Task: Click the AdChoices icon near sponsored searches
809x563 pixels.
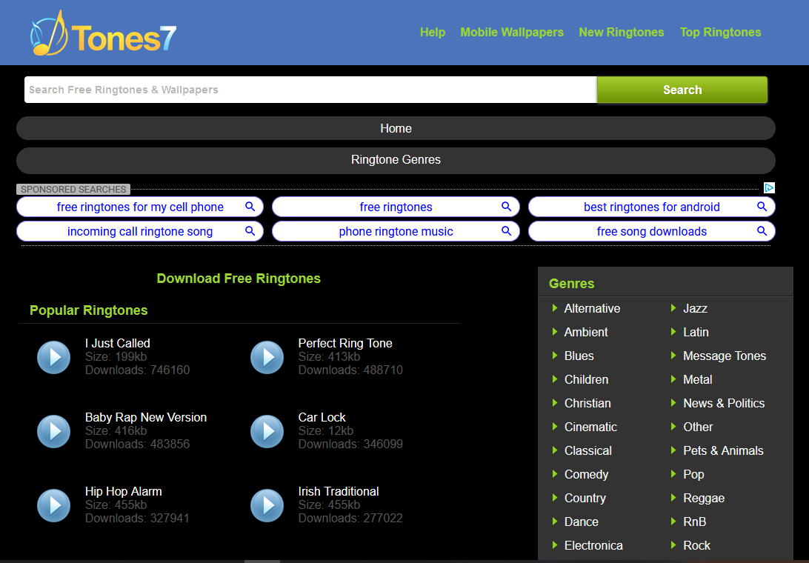Action: pos(769,188)
